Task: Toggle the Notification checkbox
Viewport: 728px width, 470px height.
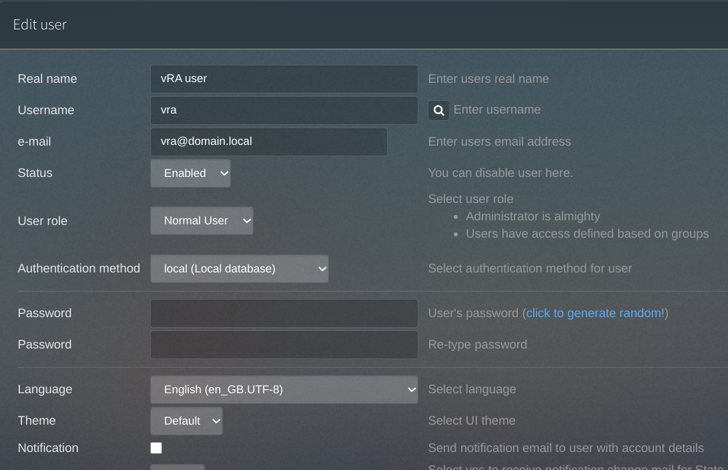Action: [156, 448]
